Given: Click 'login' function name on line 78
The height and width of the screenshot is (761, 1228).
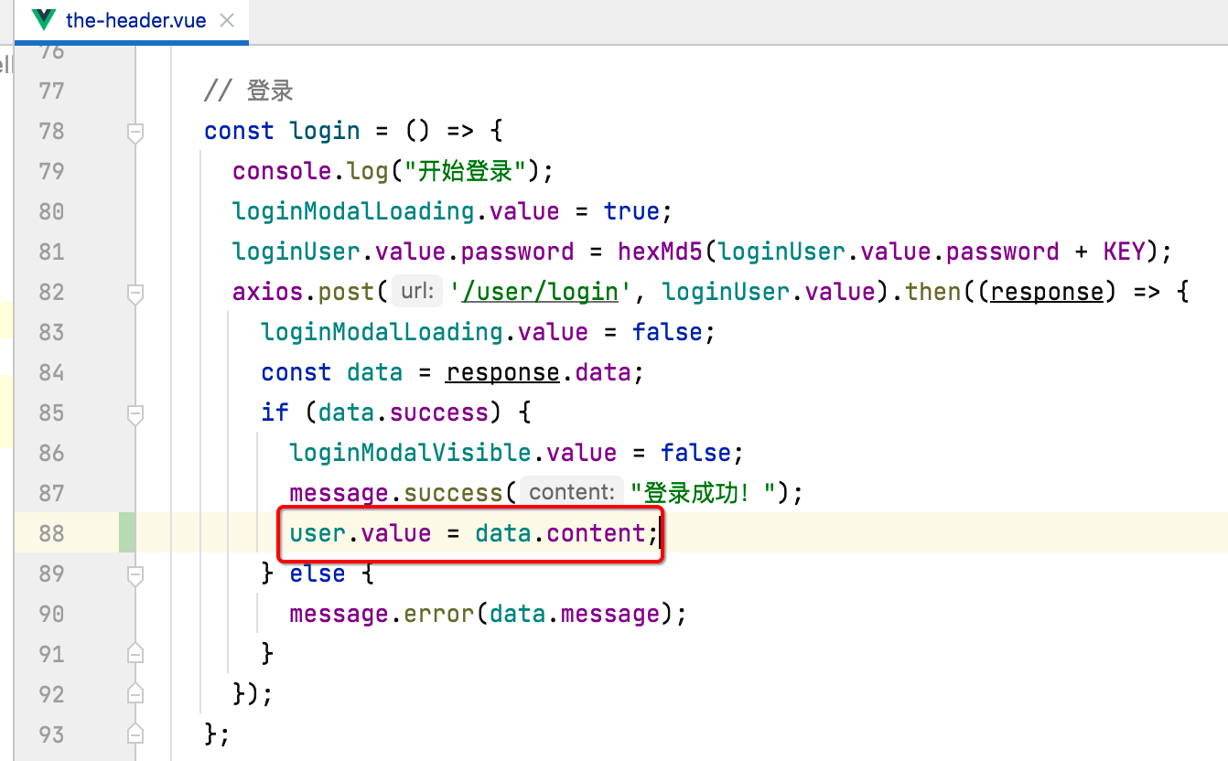Looking at the screenshot, I should point(325,131).
